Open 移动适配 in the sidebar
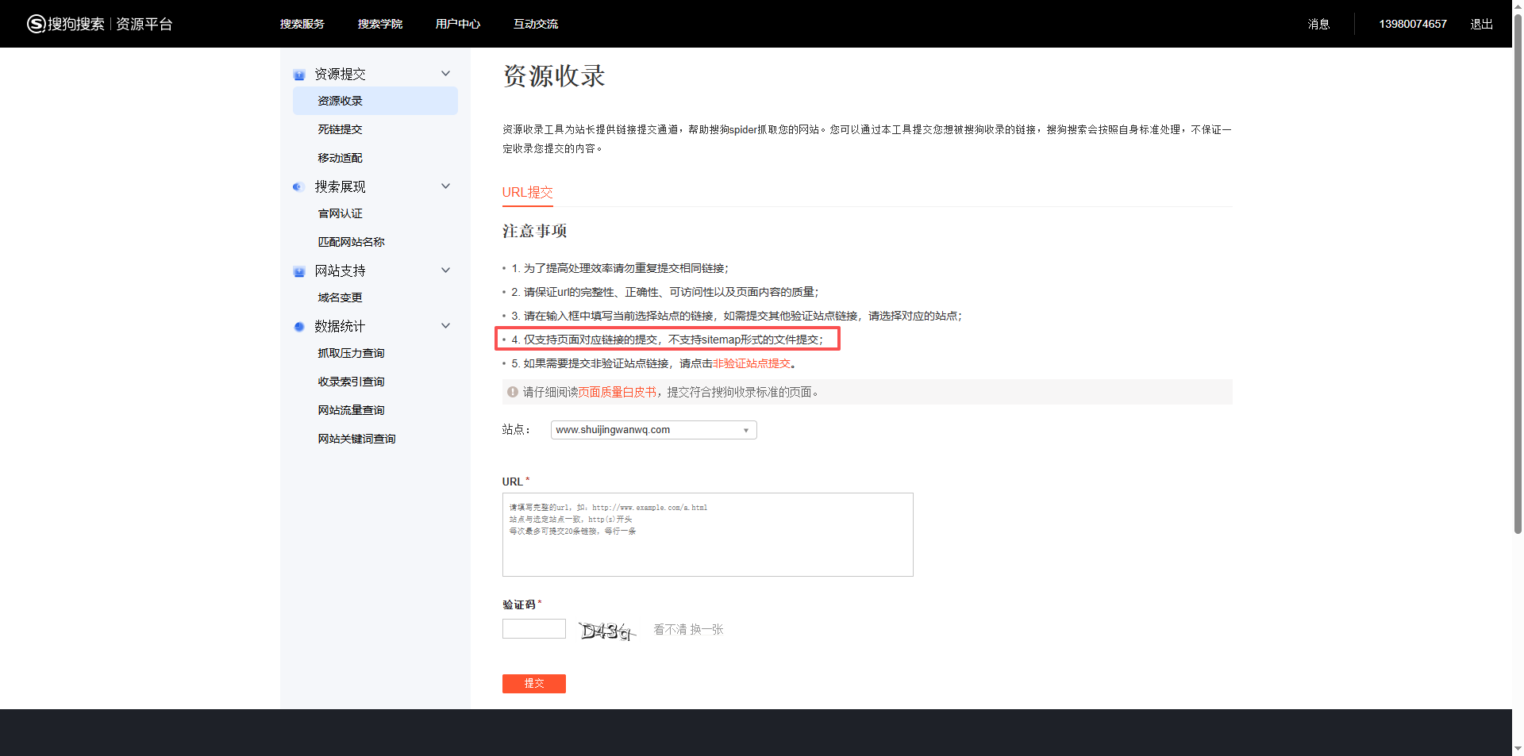This screenshot has width=1524, height=756. point(341,158)
